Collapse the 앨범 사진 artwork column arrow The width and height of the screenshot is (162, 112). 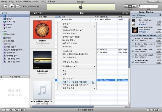click(31, 17)
